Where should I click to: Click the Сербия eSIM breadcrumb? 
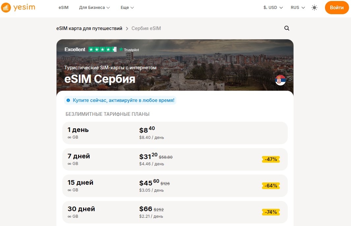pos(146,28)
